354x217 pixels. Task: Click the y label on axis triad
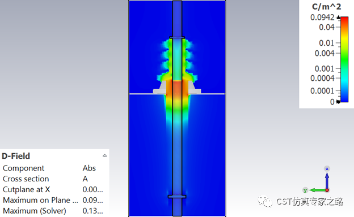(x=305, y=190)
